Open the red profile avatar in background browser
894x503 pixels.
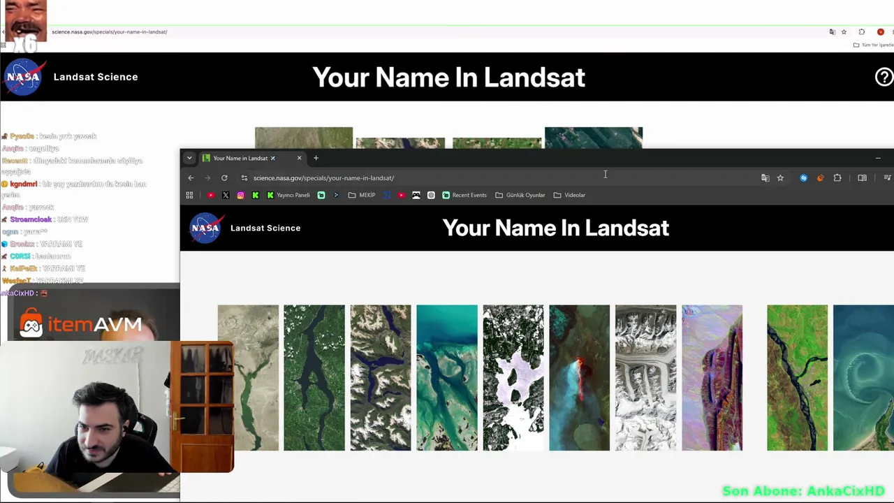point(881,32)
